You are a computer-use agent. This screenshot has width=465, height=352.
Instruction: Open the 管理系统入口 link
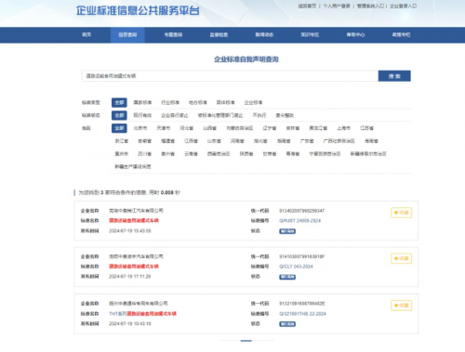(370, 6)
